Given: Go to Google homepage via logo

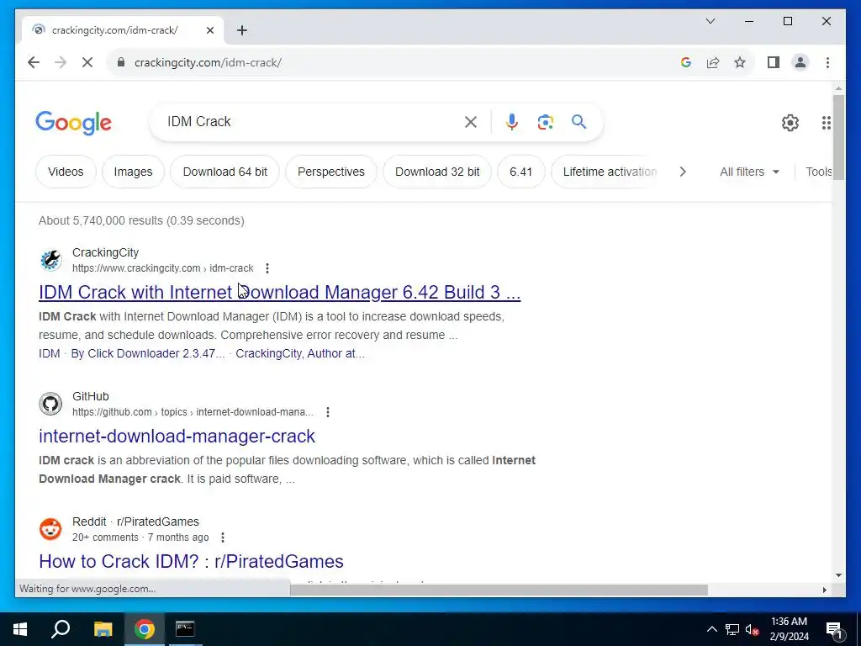Looking at the screenshot, I should 73,123.
